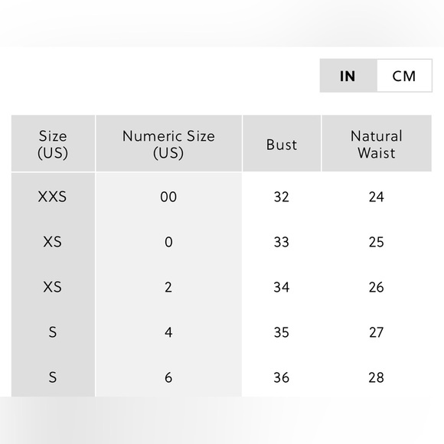Select the Bust column header
Image resolution: width=444 pixels, height=444 pixels.
(x=282, y=143)
